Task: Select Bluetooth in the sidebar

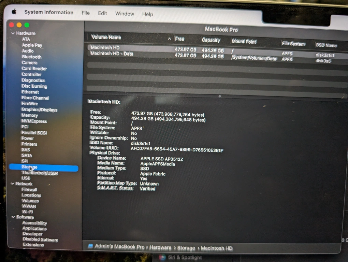Action: coord(32,57)
